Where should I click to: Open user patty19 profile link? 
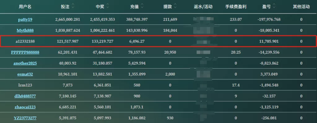point(25,19)
